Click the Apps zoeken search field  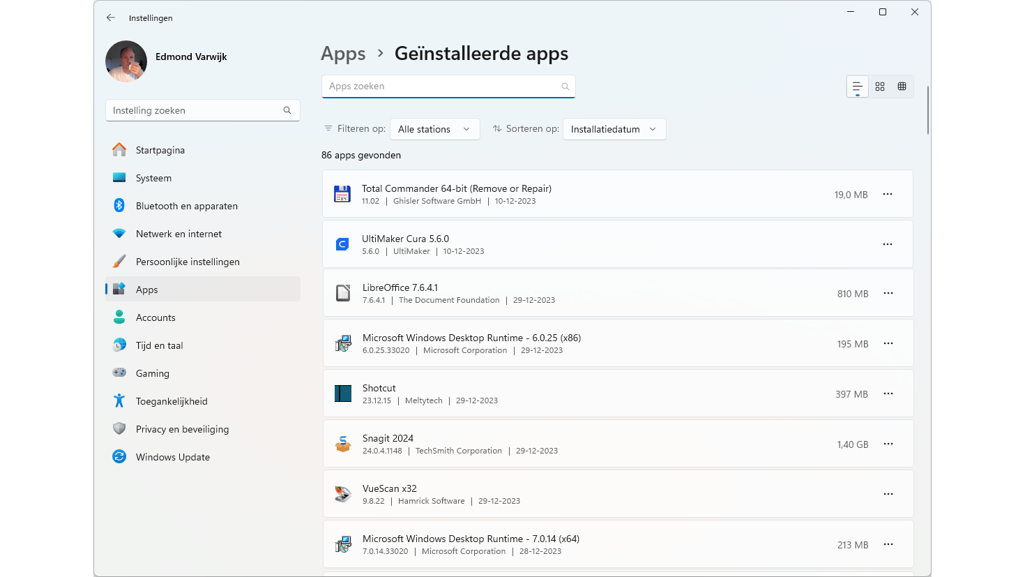click(x=443, y=87)
